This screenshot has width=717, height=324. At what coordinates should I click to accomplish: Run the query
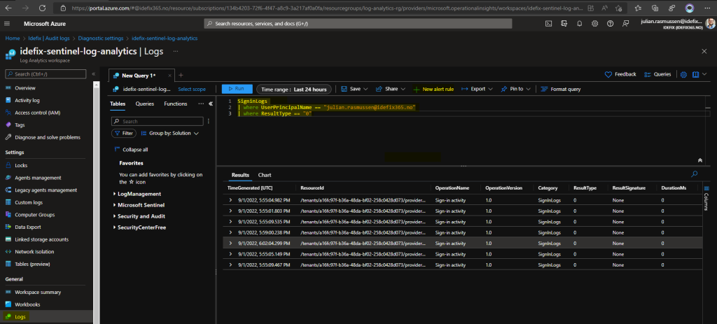237,89
